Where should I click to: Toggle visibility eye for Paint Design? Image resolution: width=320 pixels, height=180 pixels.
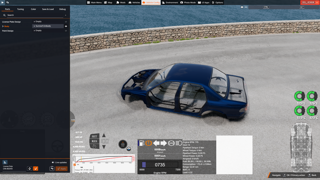coord(66,31)
